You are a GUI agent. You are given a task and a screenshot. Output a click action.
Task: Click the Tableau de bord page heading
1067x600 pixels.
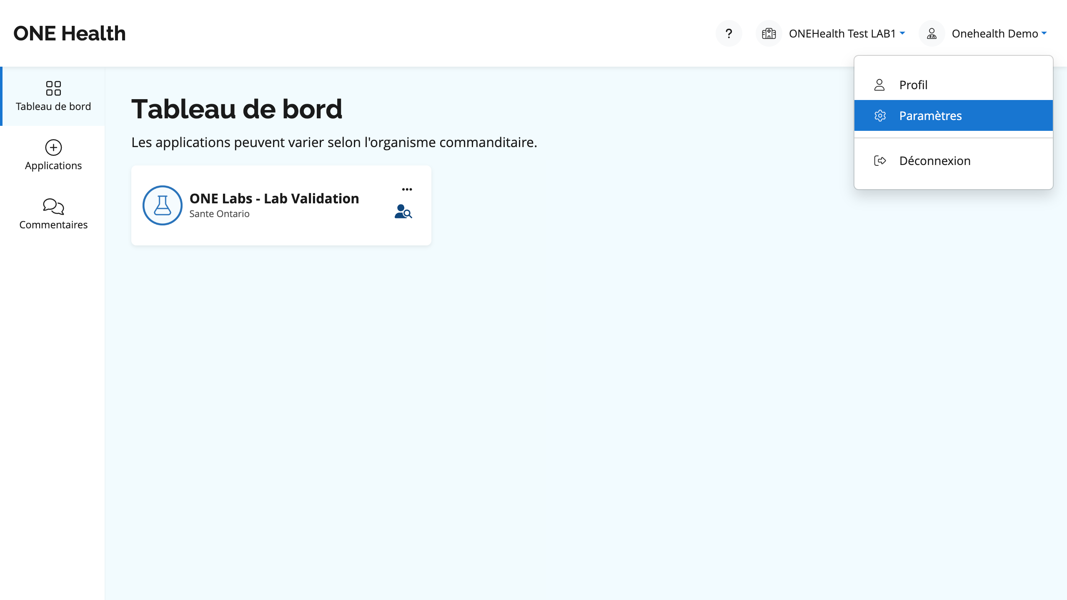pos(237,109)
